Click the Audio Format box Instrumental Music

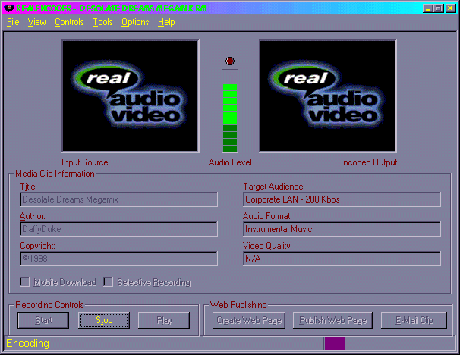[x=342, y=229]
